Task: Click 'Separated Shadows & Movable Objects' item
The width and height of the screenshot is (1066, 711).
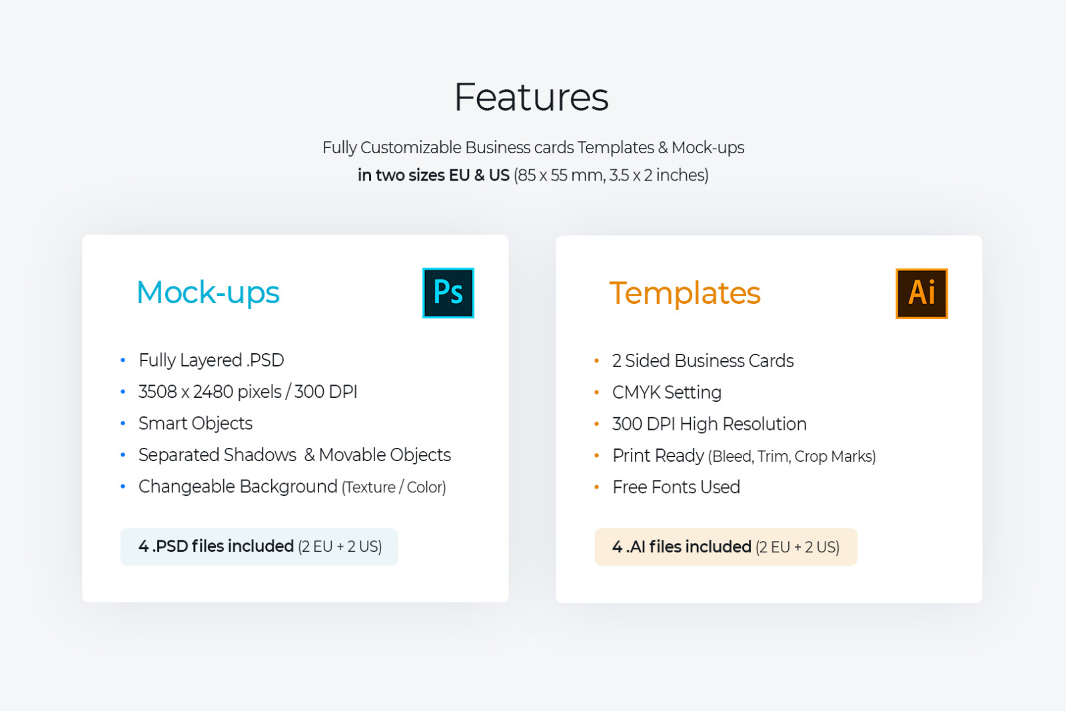Action: (294, 455)
